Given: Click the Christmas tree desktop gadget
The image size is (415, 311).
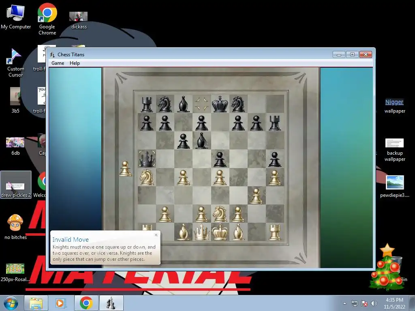Looking at the screenshot, I should [387, 267].
